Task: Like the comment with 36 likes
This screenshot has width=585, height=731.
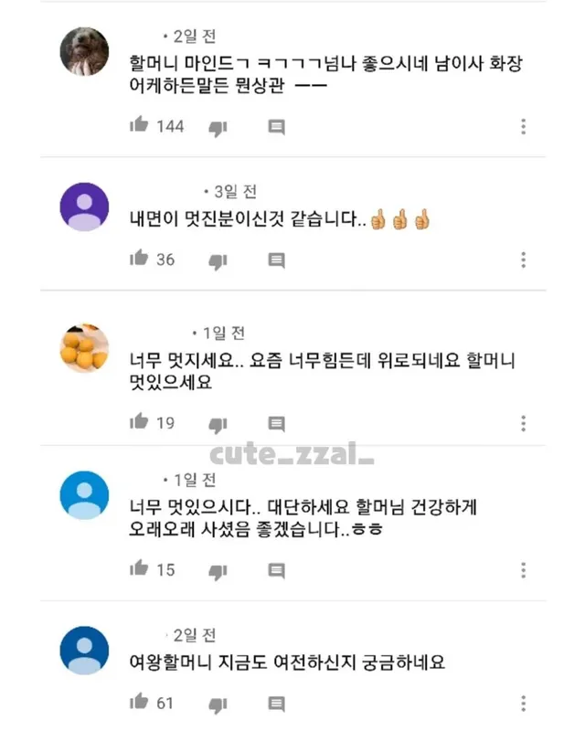Action: [139, 258]
